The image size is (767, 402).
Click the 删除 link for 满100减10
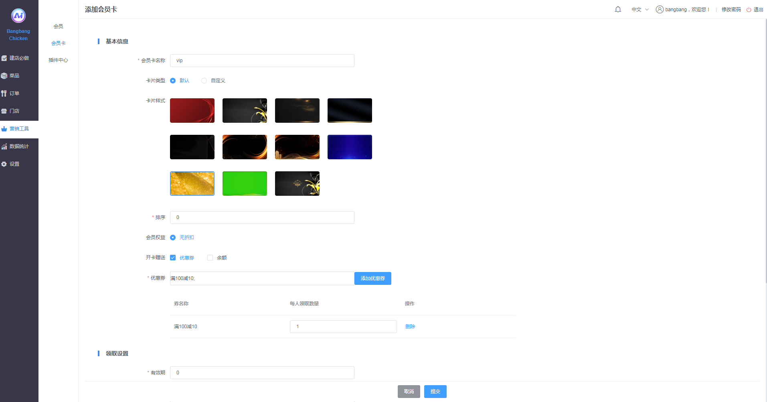(x=410, y=327)
